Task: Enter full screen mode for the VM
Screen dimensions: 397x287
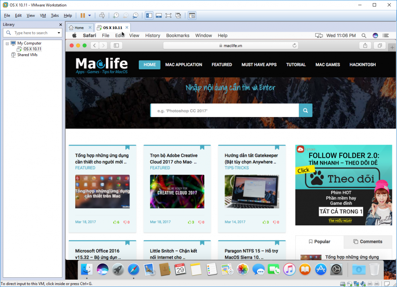Action: coord(168,15)
